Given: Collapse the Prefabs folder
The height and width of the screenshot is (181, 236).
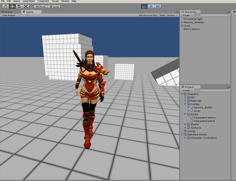Looking at the screenshot, I should [x=185, y=104].
